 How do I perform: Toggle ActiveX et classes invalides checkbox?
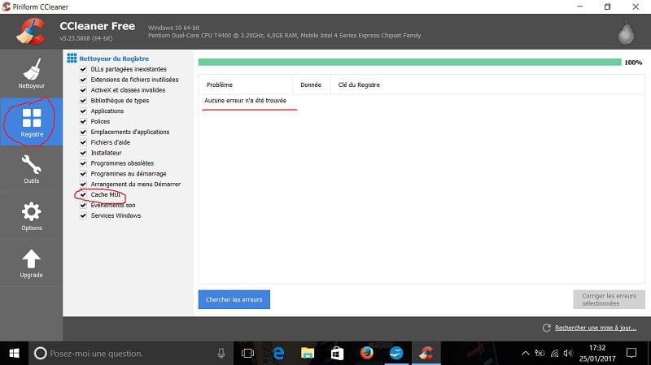[x=83, y=90]
